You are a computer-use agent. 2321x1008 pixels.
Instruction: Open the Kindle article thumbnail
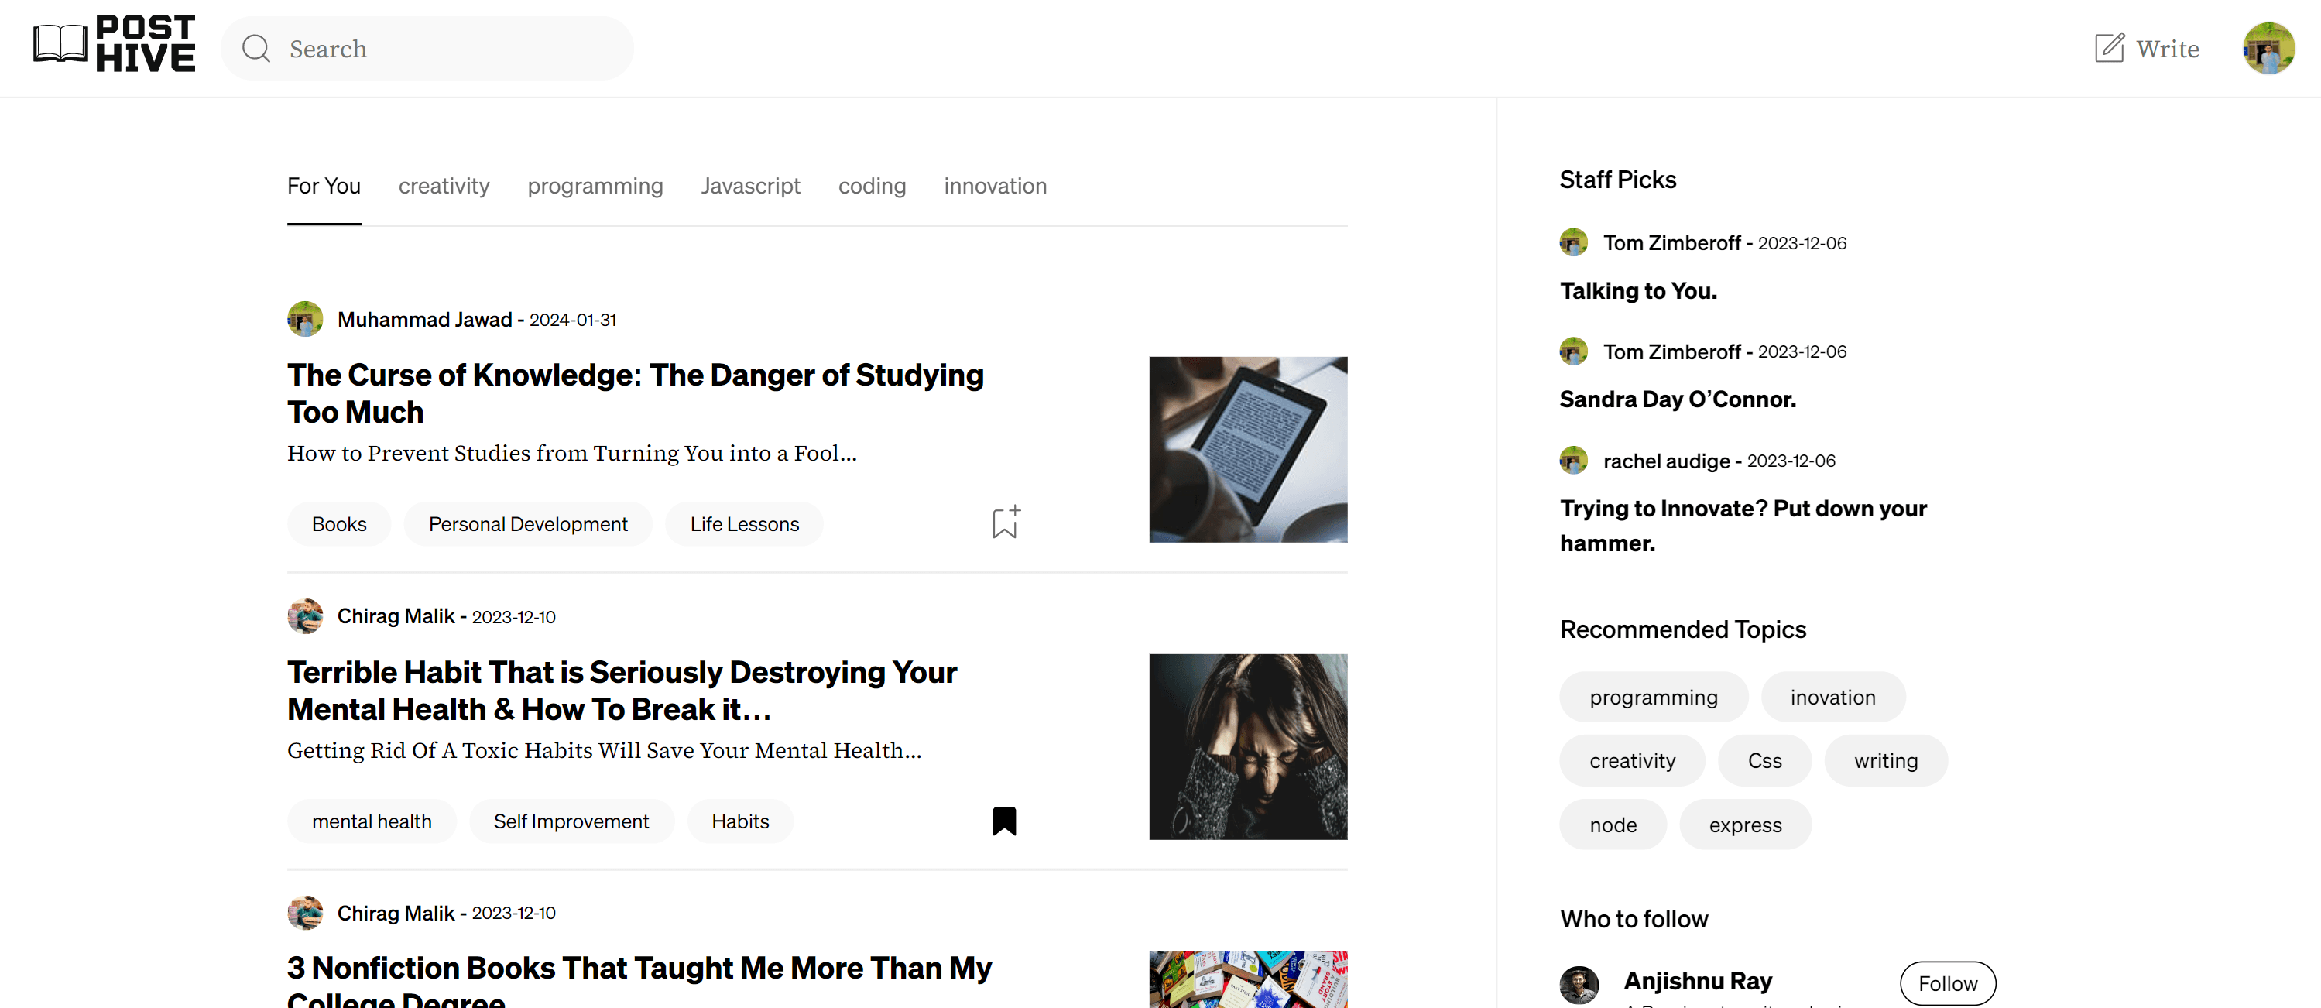coord(1248,450)
